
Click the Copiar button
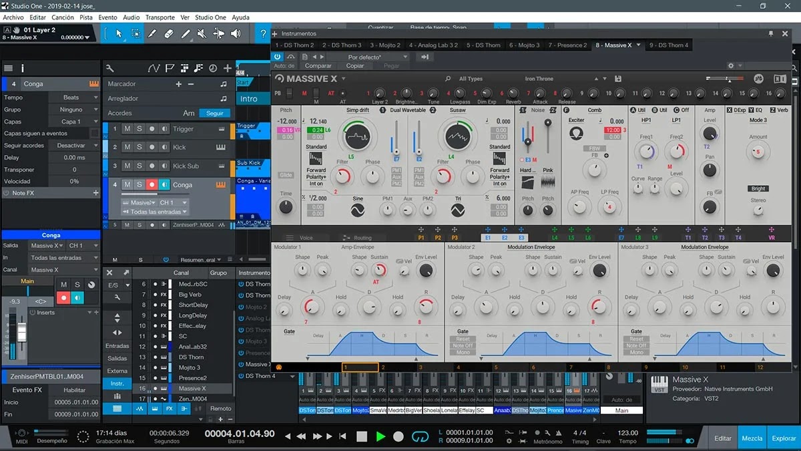click(355, 66)
